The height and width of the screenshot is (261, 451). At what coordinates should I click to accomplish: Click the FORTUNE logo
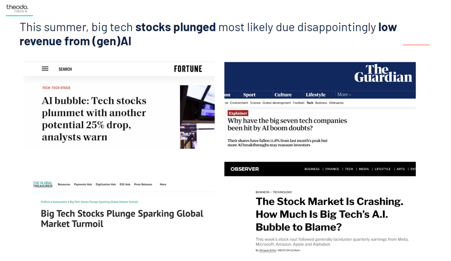(x=188, y=69)
